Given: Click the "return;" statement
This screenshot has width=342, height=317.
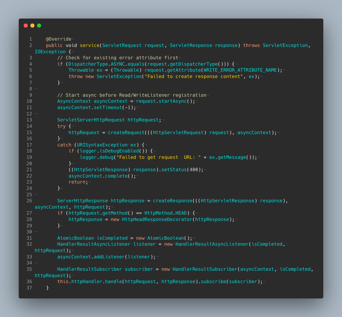Looking at the screenshot, I should tap(78, 182).
